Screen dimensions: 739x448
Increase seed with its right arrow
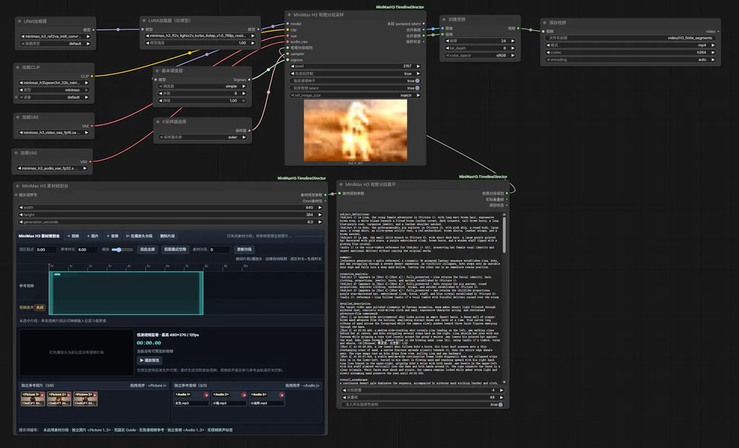(418, 66)
